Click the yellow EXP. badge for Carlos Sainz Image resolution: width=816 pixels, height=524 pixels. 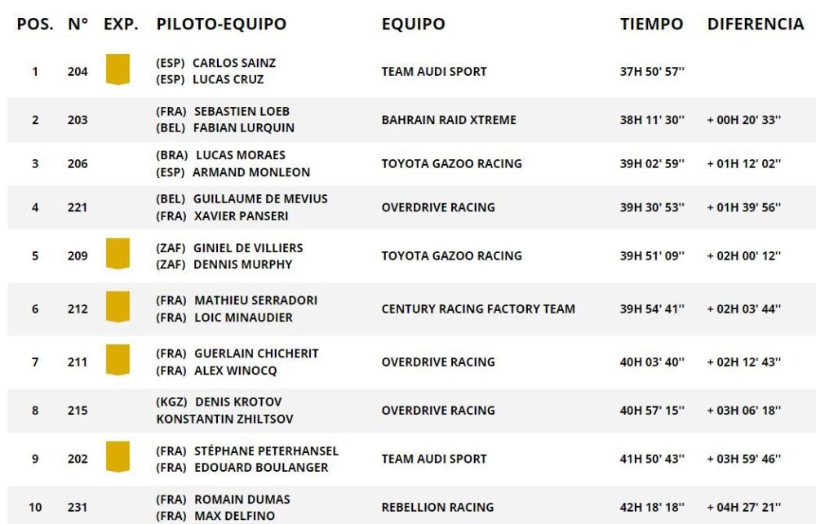click(x=118, y=69)
